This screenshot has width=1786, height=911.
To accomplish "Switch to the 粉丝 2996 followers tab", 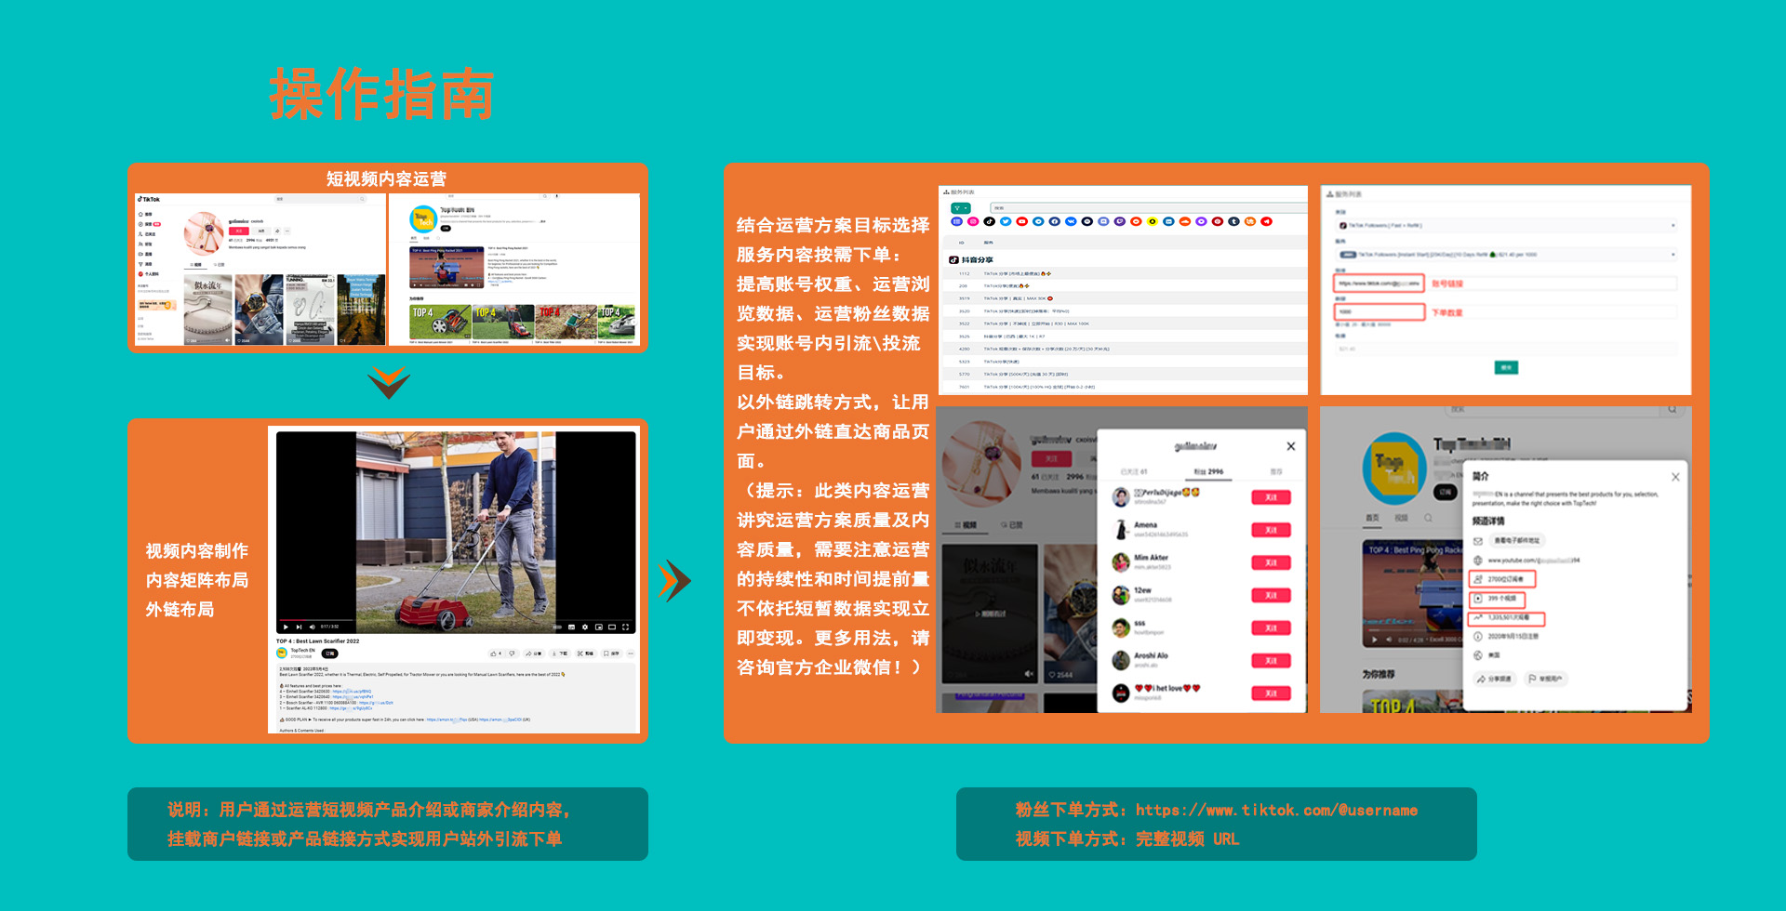I will (x=1208, y=472).
